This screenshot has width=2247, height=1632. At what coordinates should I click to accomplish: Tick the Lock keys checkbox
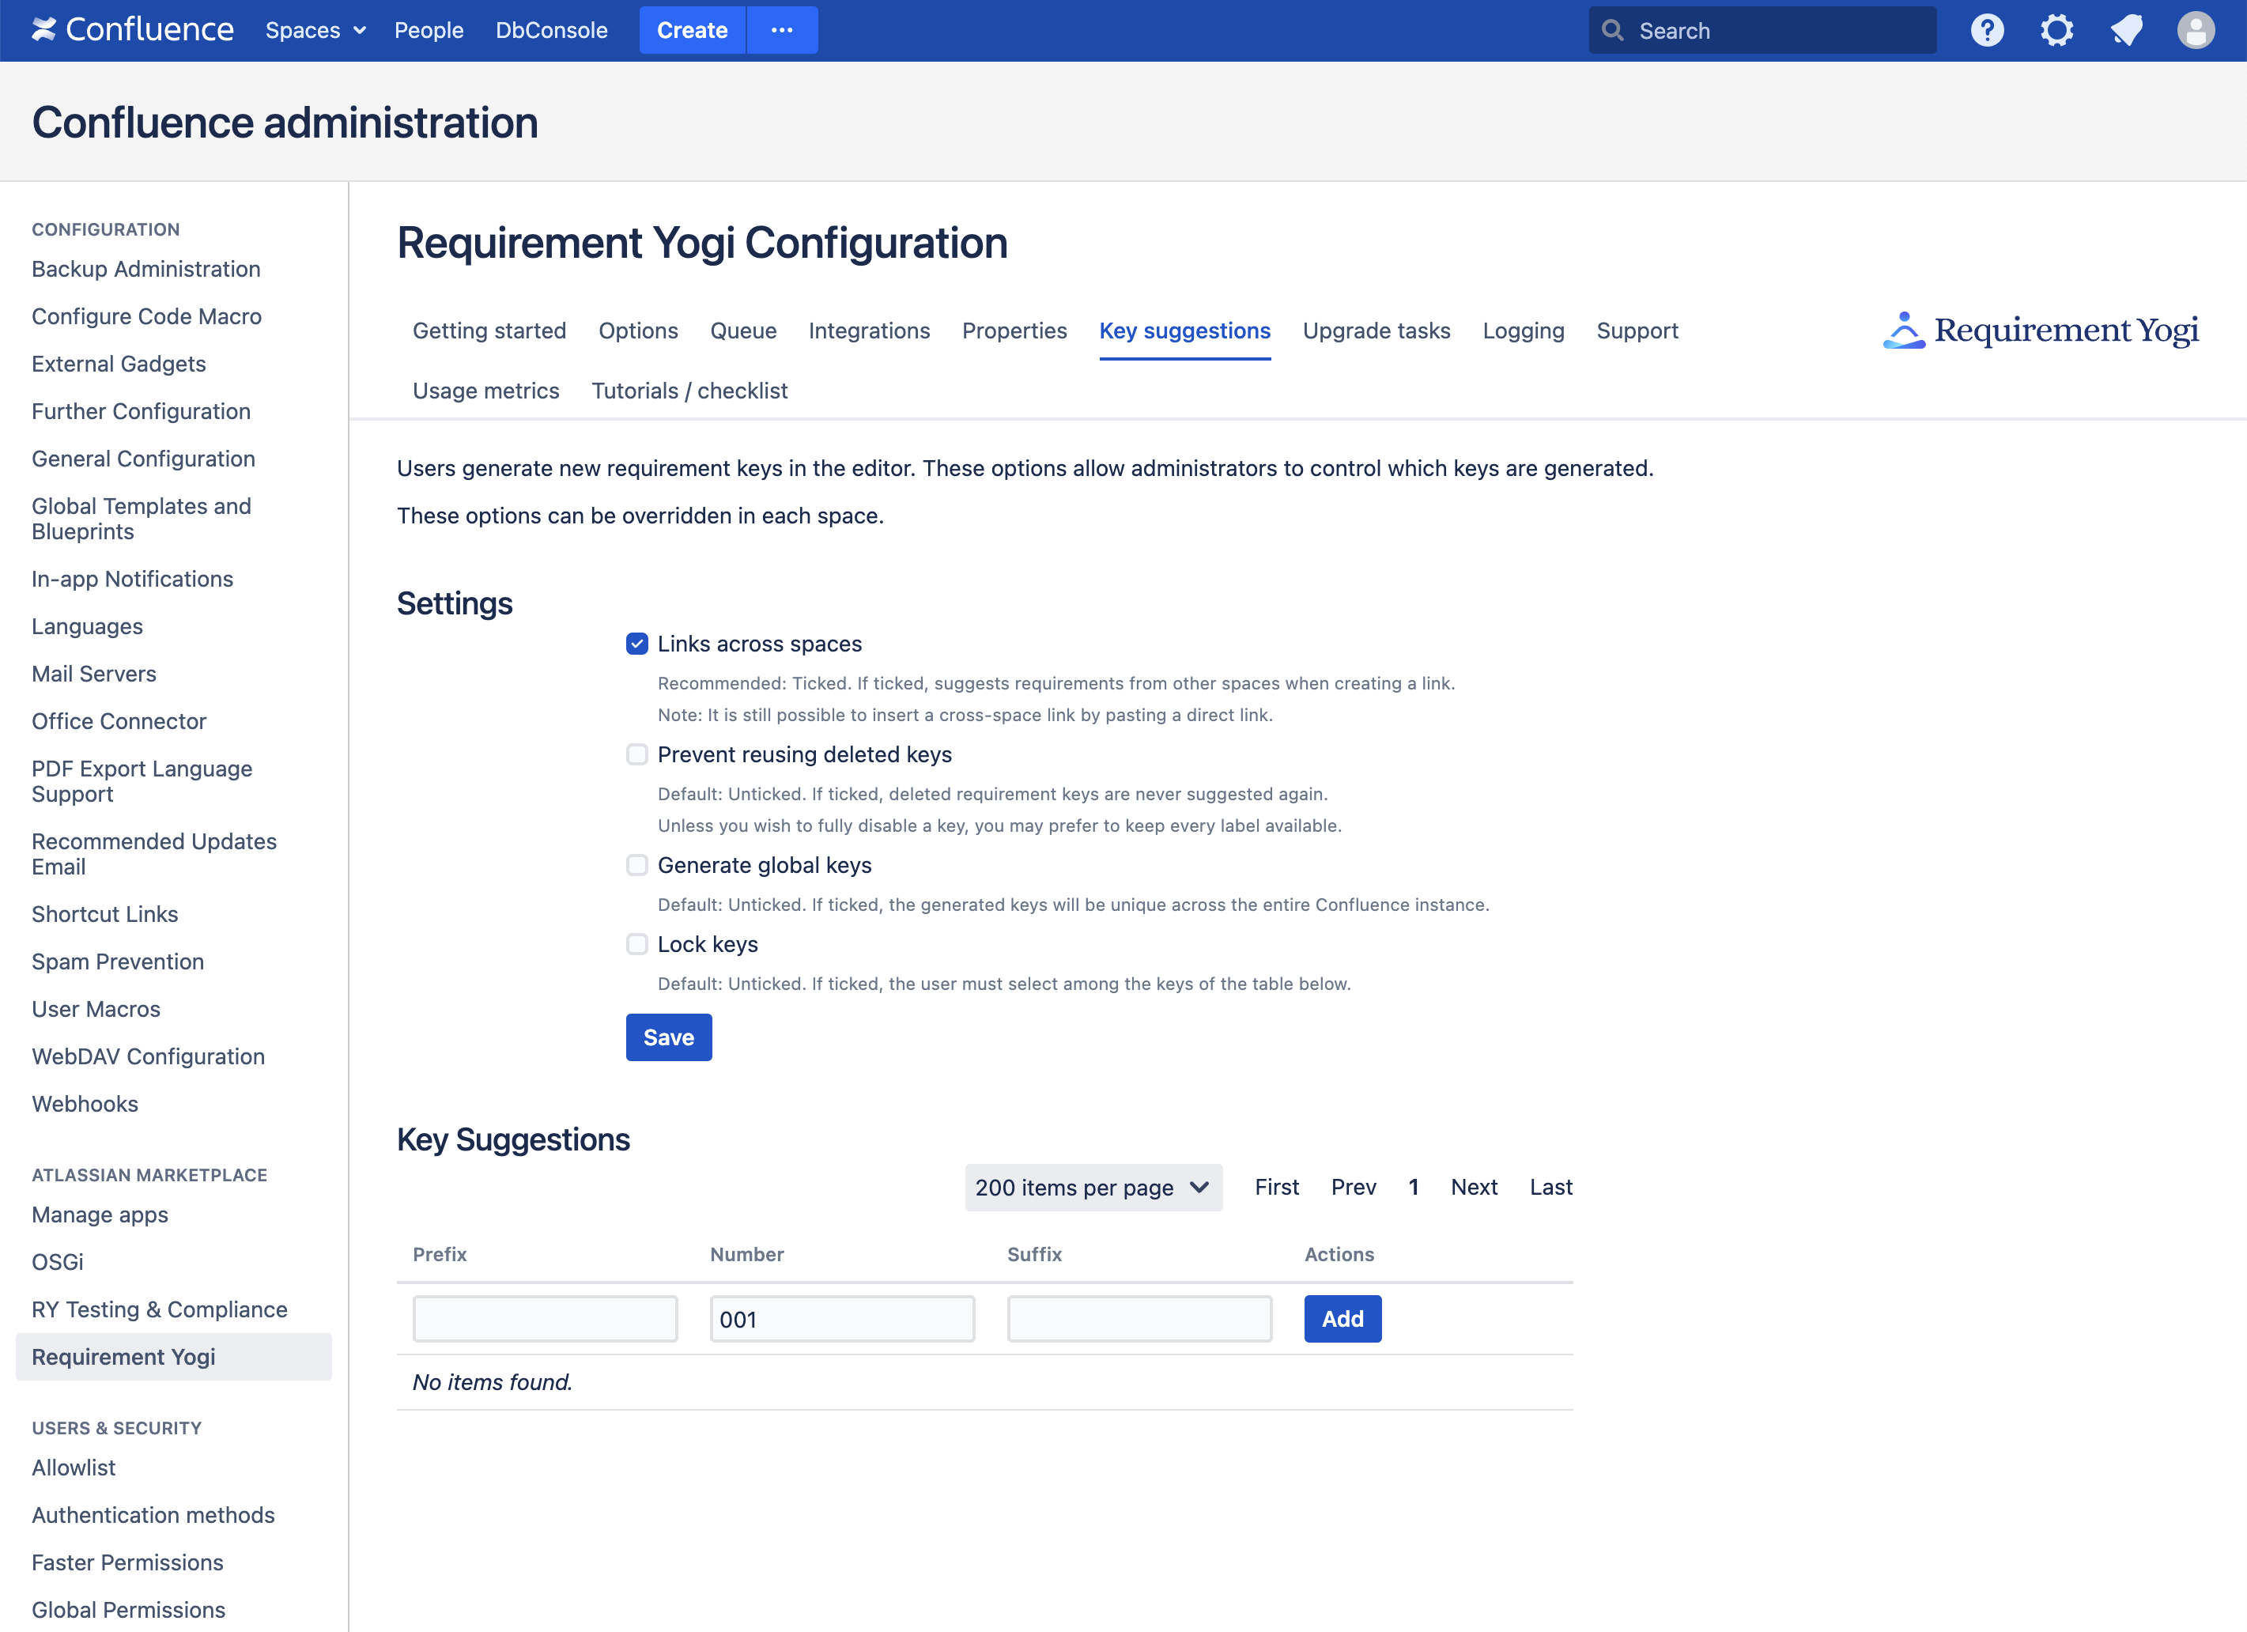637,944
